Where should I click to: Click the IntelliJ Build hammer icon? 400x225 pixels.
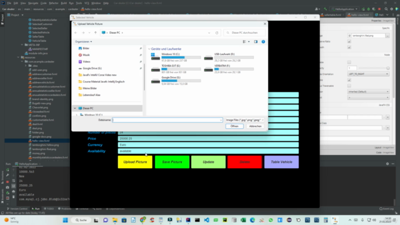click(325, 9)
